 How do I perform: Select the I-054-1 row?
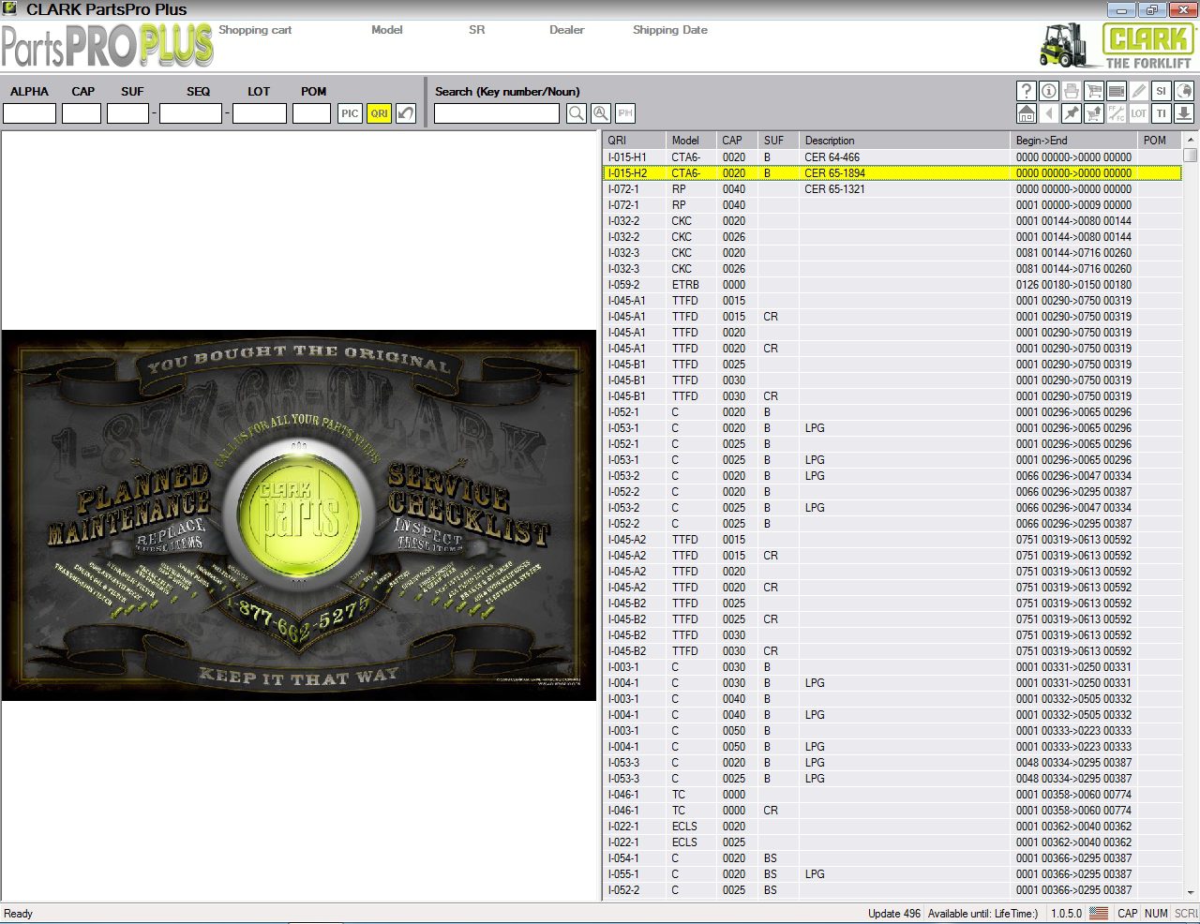point(892,858)
